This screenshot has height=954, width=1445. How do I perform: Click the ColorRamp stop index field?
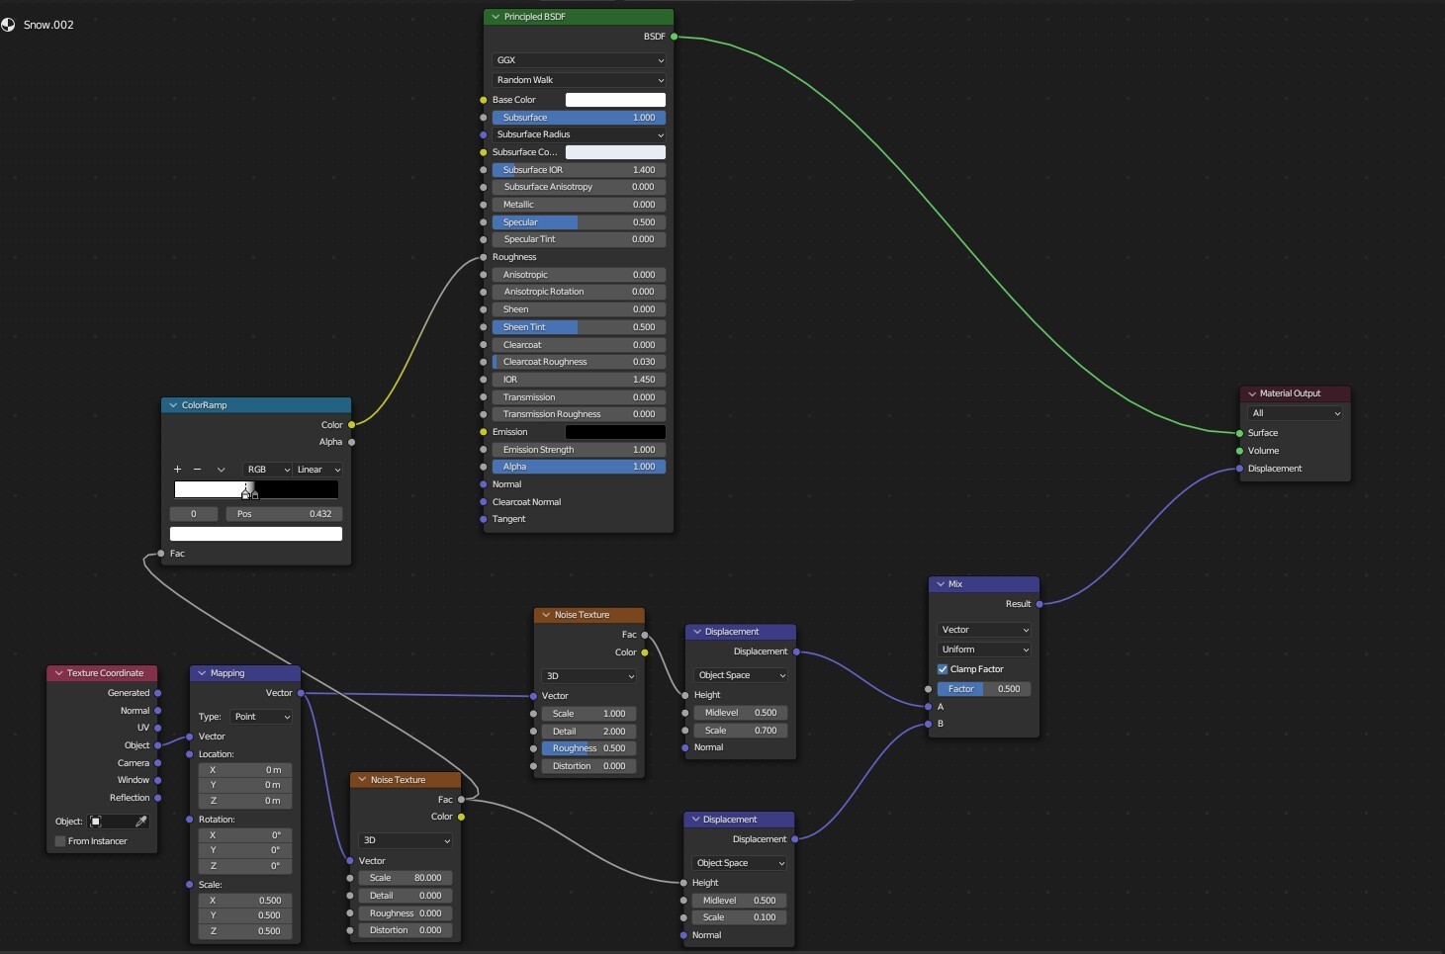pos(194,514)
